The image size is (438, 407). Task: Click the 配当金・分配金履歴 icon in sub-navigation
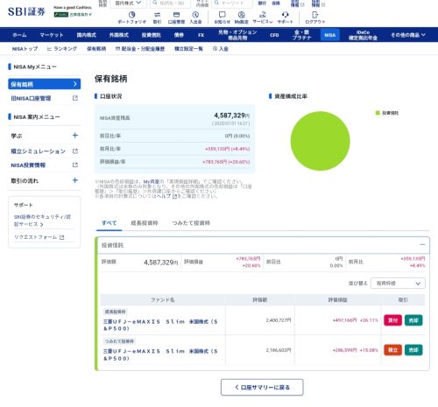(117, 49)
